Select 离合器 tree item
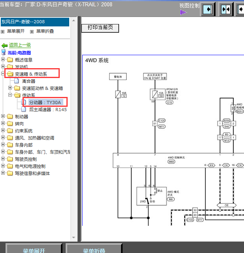Image resolution: width=244 pixels, height=253 pixels. 28,81
